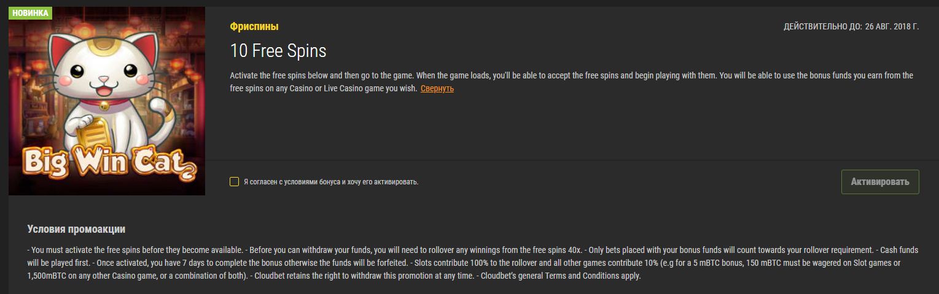The height and width of the screenshot is (294, 939).
Task: Click the green НОВИНКА badge
Action: tap(30, 13)
